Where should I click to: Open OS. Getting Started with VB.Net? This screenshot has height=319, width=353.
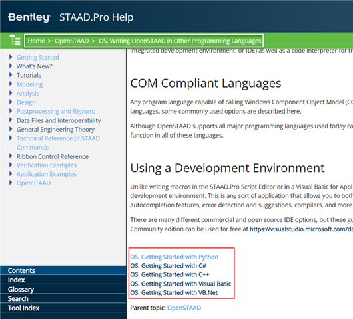coord(174,293)
